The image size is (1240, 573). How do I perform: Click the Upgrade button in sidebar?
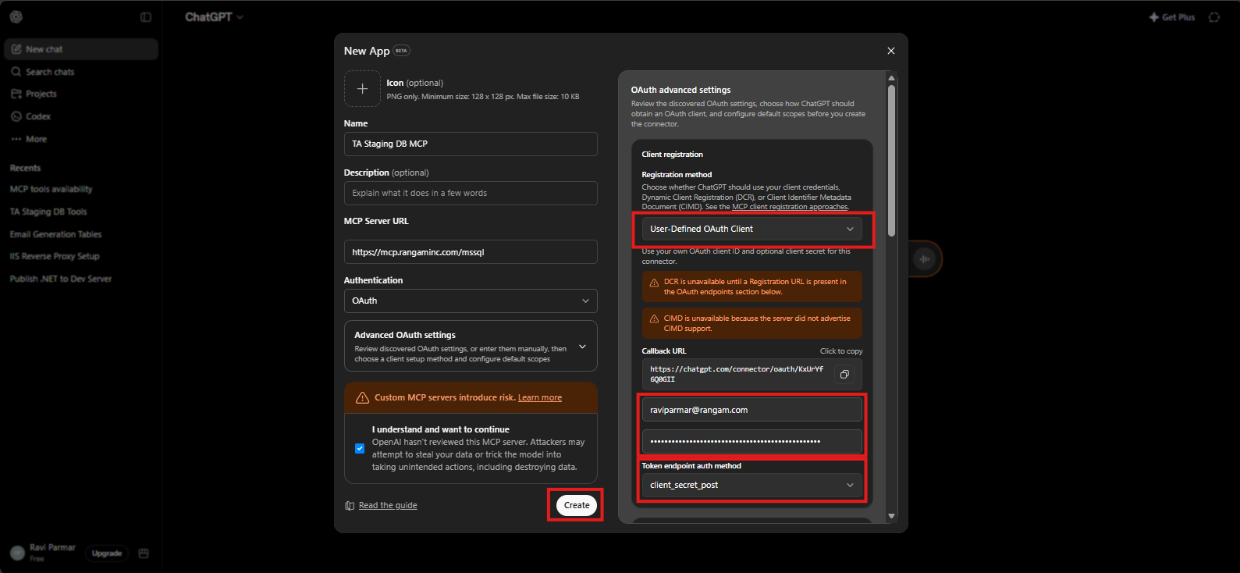click(x=107, y=553)
